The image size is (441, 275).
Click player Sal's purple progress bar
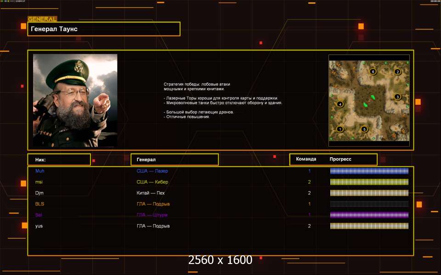[x=369, y=215]
